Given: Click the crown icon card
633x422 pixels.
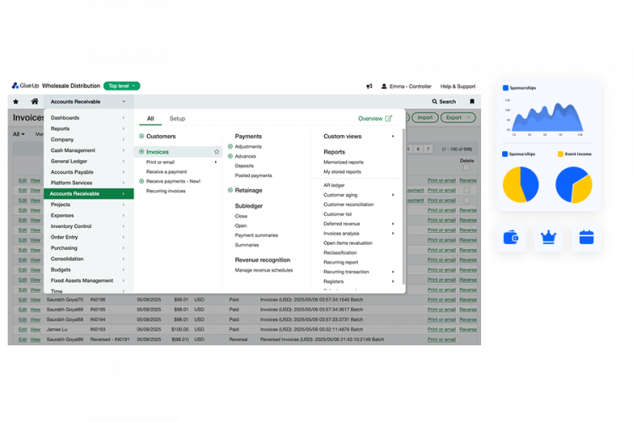Looking at the screenshot, I should point(549,237).
